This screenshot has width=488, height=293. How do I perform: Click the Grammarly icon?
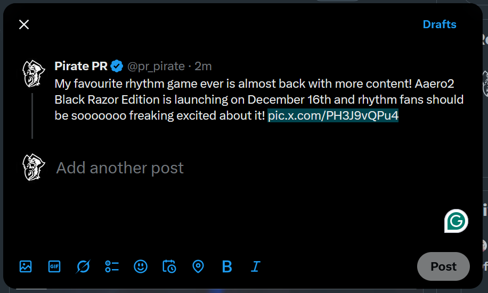tap(456, 221)
